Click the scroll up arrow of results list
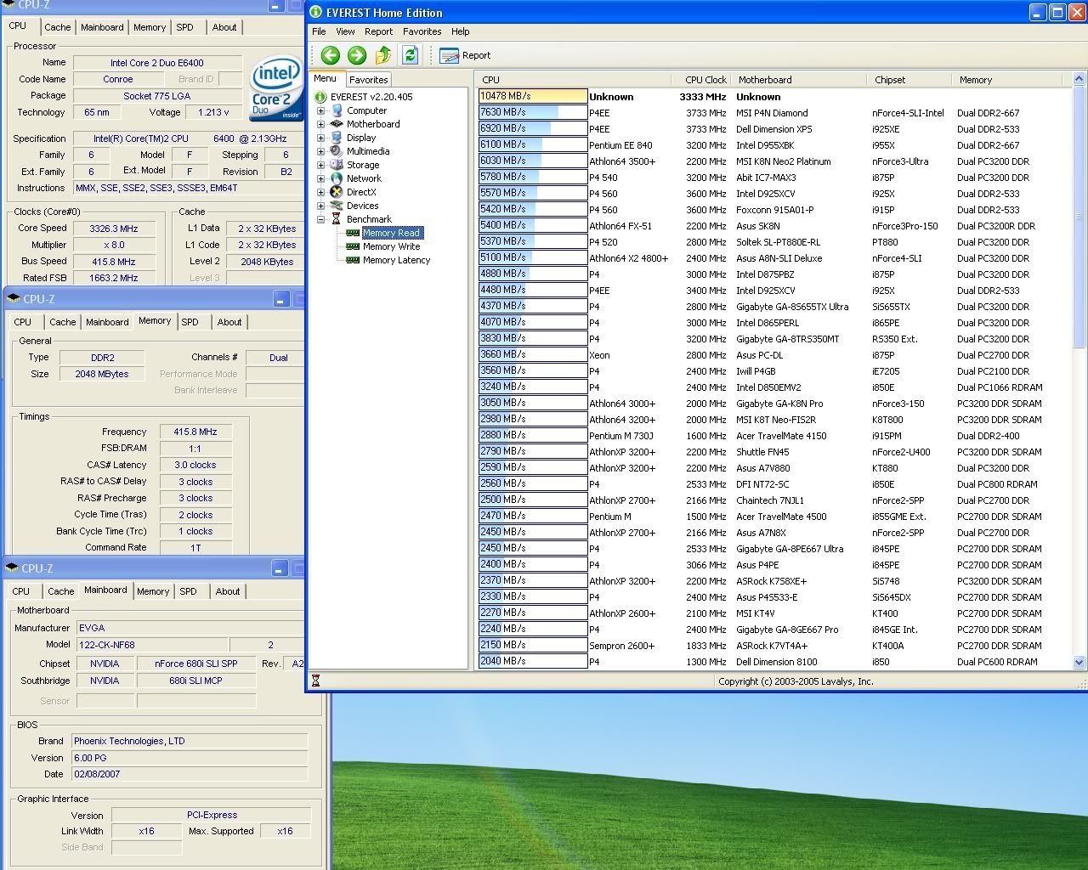Image resolution: width=1088 pixels, height=870 pixels. 1079,80
